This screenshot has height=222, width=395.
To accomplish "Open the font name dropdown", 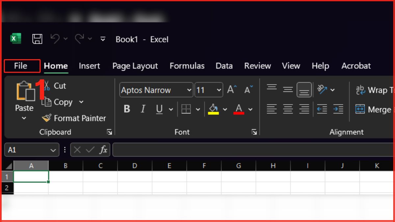I will point(189,90).
